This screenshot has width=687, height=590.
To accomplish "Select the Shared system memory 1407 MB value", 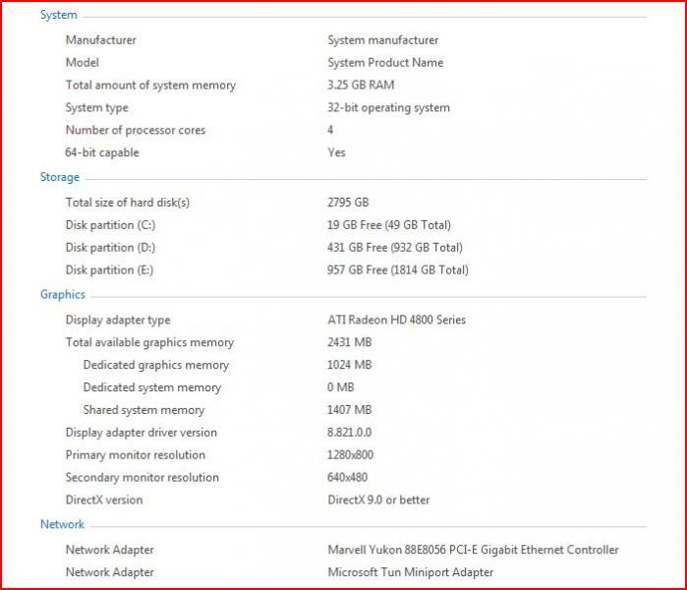I will click(x=349, y=409).
